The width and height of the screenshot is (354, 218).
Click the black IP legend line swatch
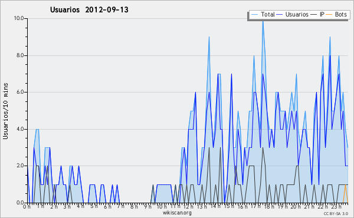click(314, 15)
